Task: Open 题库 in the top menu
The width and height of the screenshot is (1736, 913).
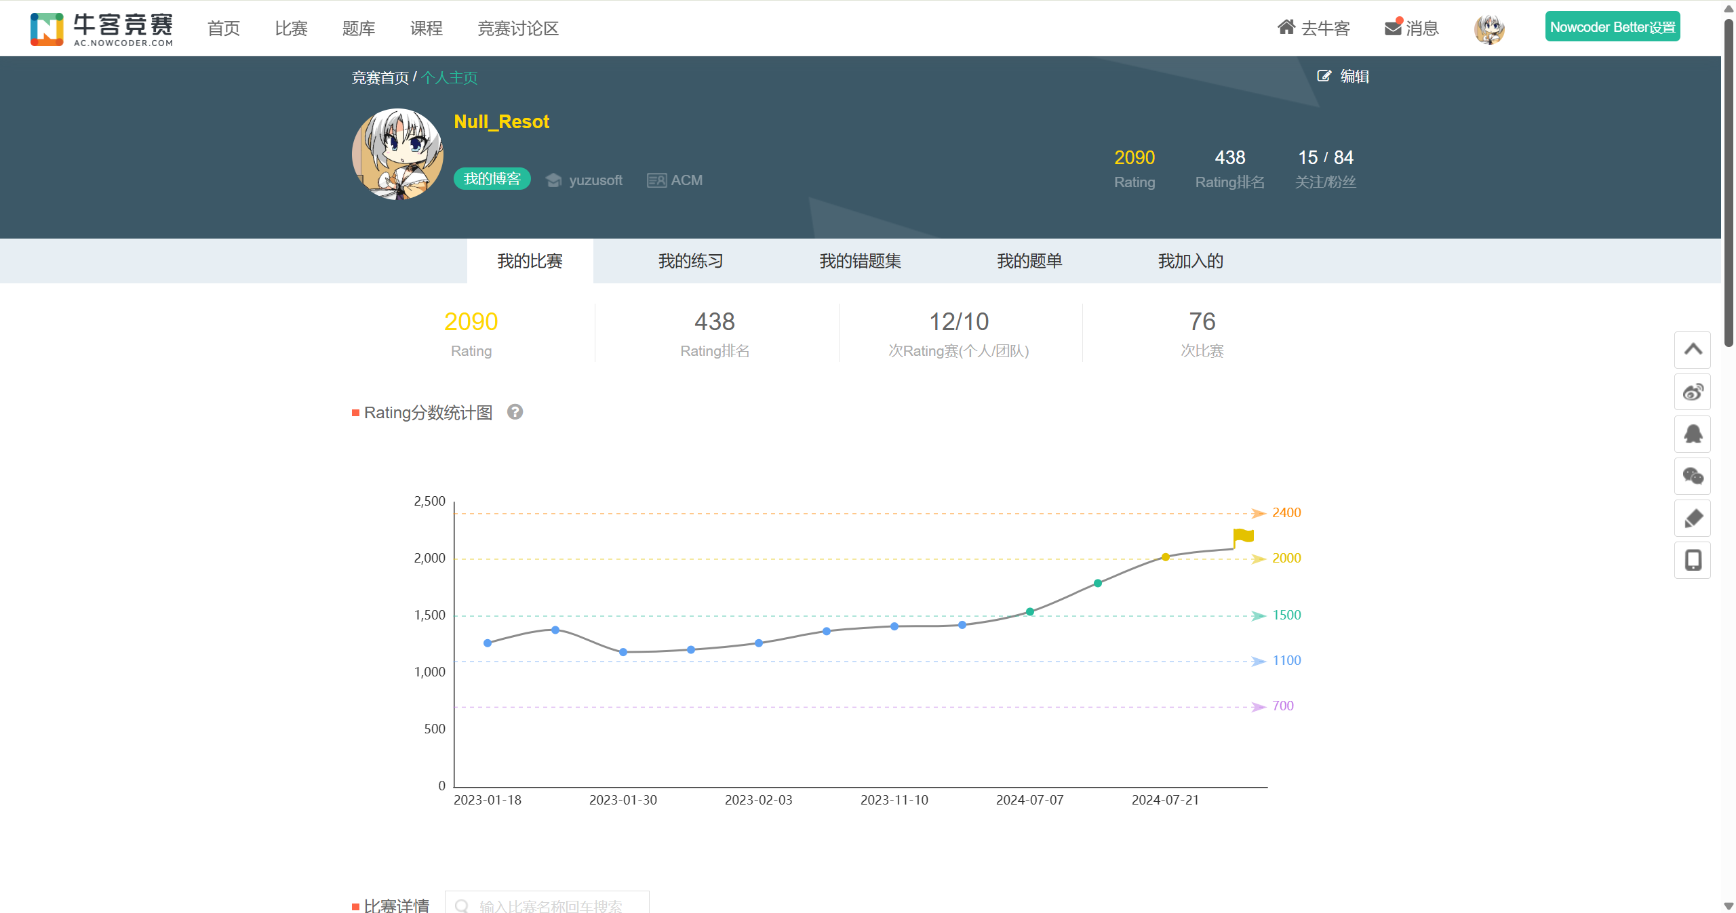Action: [x=358, y=28]
